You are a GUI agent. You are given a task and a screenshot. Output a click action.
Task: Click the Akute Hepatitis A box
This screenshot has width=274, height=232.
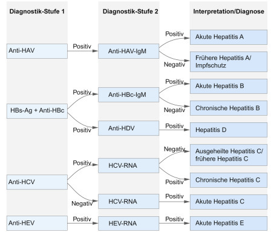[229, 37]
